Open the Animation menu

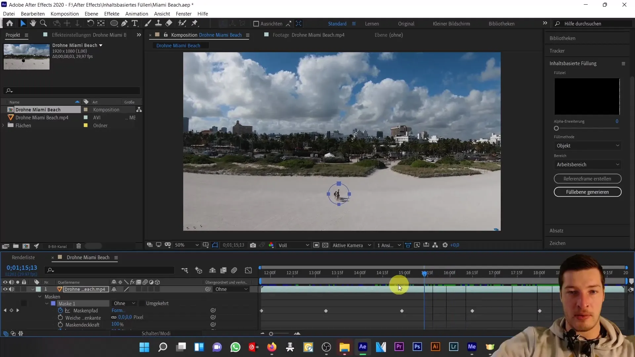click(x=137, y=14)
